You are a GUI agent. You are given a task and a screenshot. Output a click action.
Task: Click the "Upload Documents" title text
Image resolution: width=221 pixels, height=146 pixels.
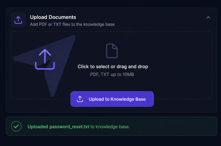tap(53, 17)
